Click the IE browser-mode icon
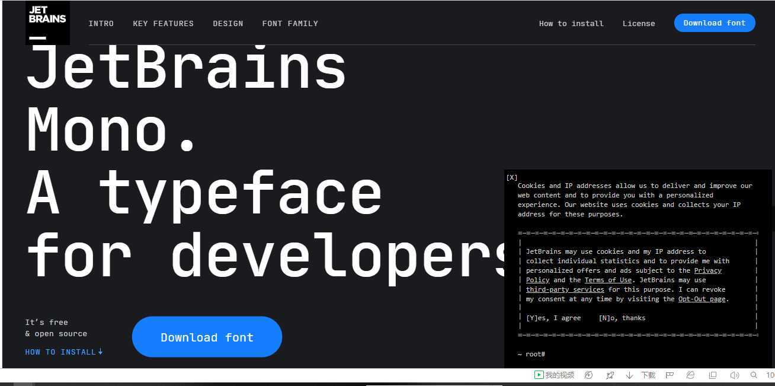The height and width of the screenshot is (386, 775). (690, 375)
